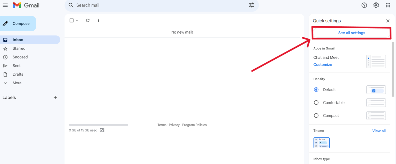The image size is (396, 164).
Task: Open the Google apps grid
Action: point(387,5)
